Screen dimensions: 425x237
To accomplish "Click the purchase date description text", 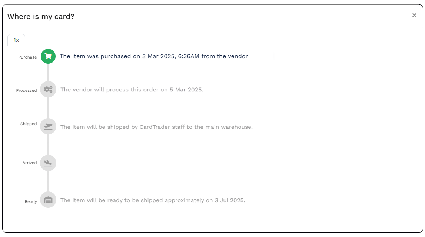I will pyautogui.click(x=153, y=56).
